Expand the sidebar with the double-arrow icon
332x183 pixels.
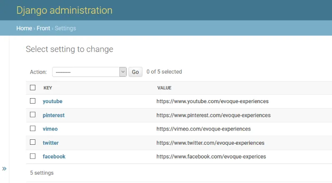(x=4, y=168)
